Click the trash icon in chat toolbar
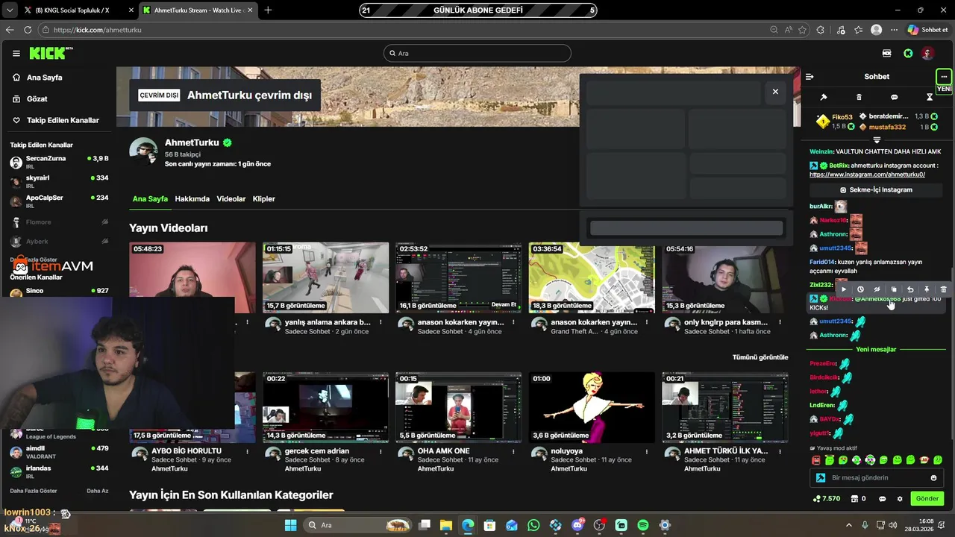The image size is (955, 537). tap(859, 97)
